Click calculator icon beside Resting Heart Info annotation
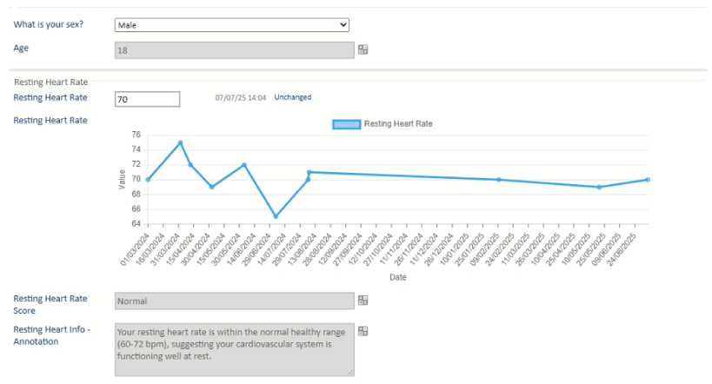Screen dimensions: 712x384 point(363,331)
